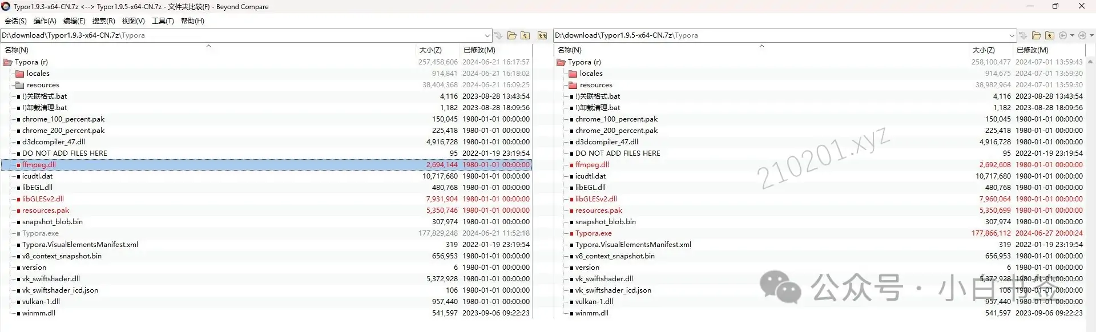Select resources.pak in the right pane
Screen dimensions: 1096x332
(x=599, y=210)
